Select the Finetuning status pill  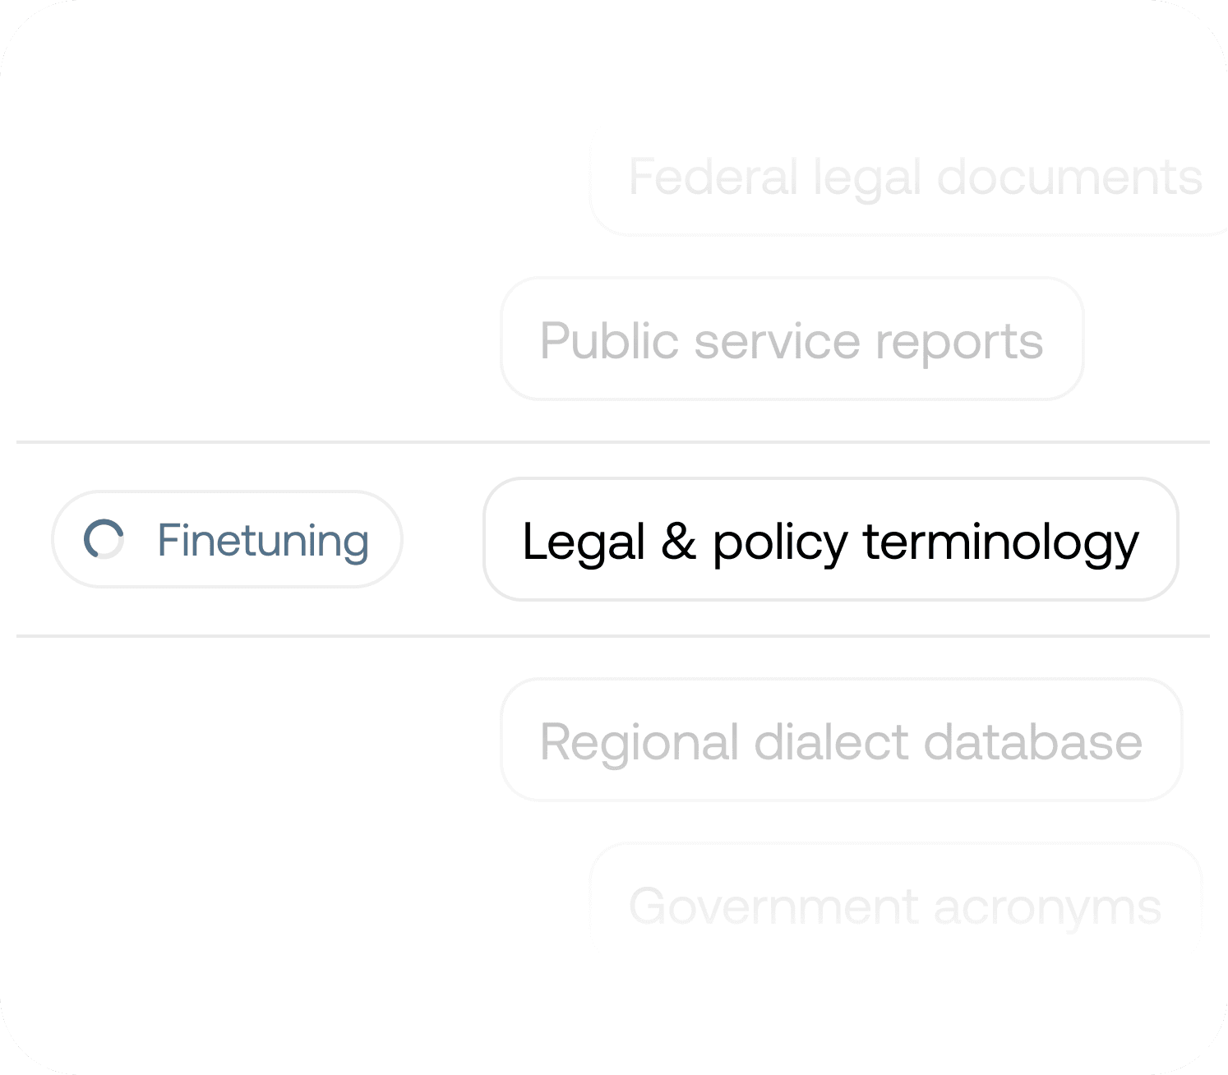(x=227, y=539)
